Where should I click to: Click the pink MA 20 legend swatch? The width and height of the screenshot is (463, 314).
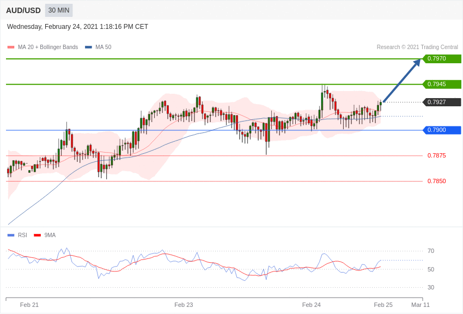11,47
